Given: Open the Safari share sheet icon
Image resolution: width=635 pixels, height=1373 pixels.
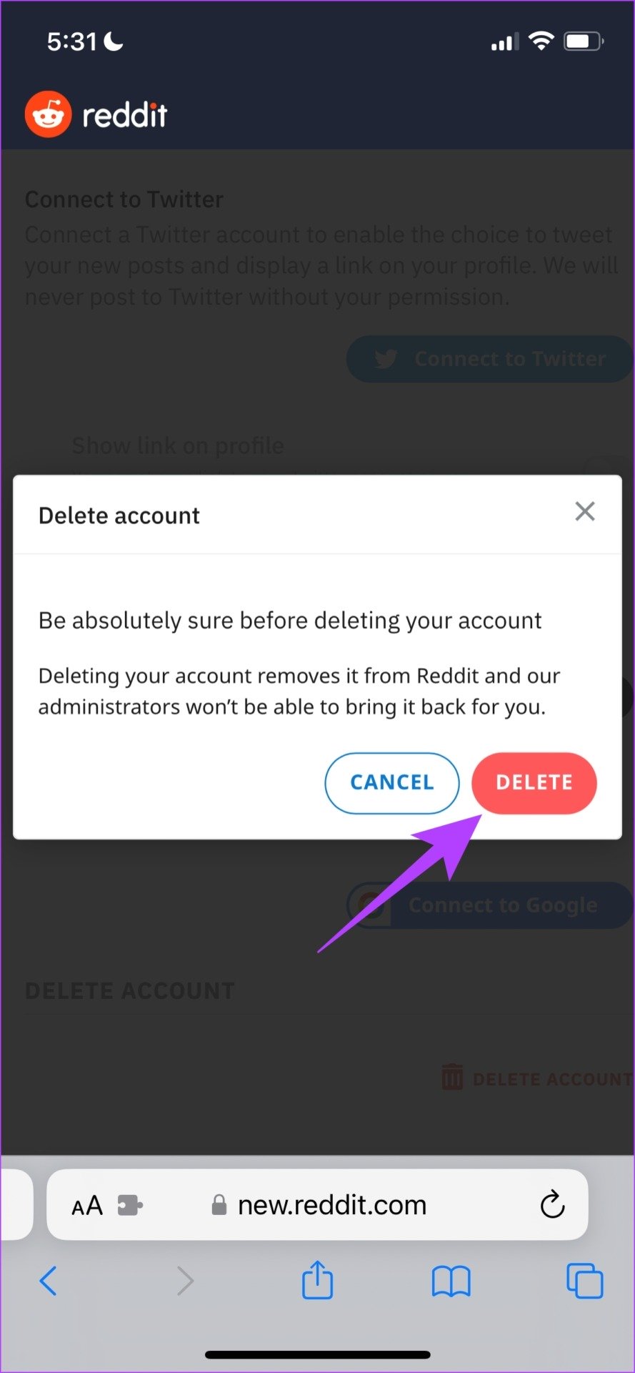Looking at the screenshot, I should pos(317,1279).
